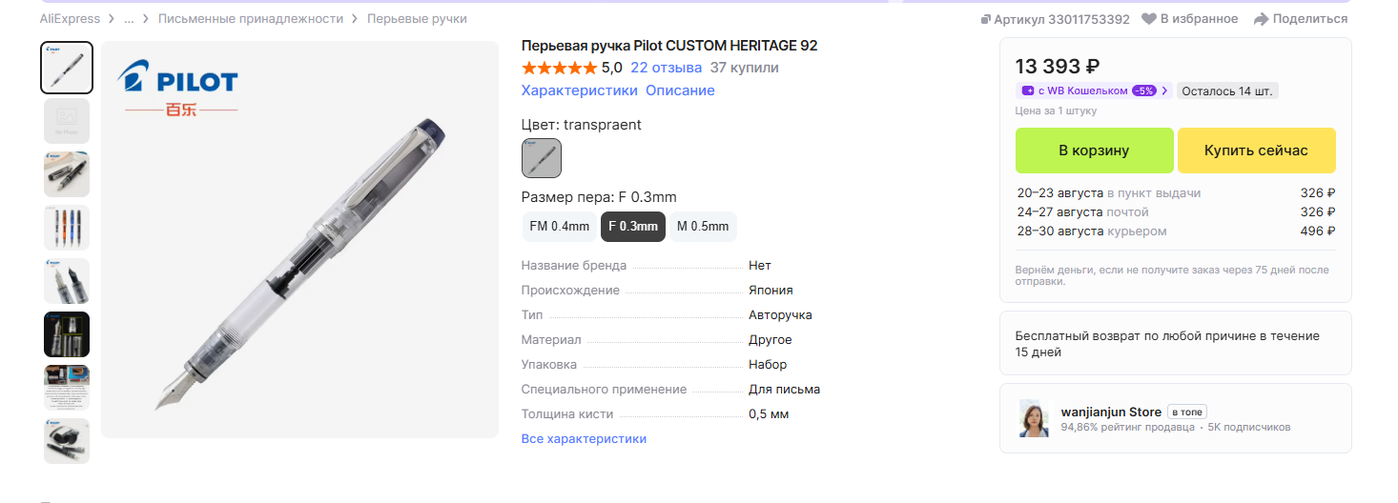Click the main product image
Screen dimensions: 1398x503
(300, 239)
